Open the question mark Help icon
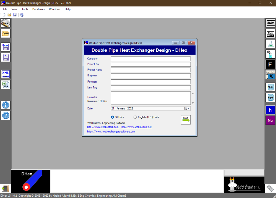This screenshot has width=276, height=198. pyautogui.click(x=6, y=115)
